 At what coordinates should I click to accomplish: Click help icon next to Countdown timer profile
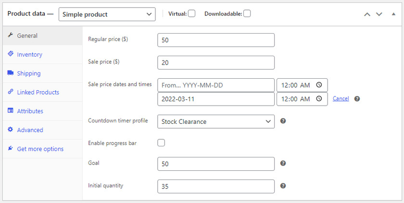point(283,121)
